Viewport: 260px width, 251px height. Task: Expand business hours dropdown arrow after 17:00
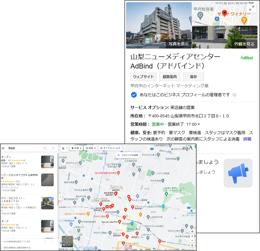click(199, 124)
